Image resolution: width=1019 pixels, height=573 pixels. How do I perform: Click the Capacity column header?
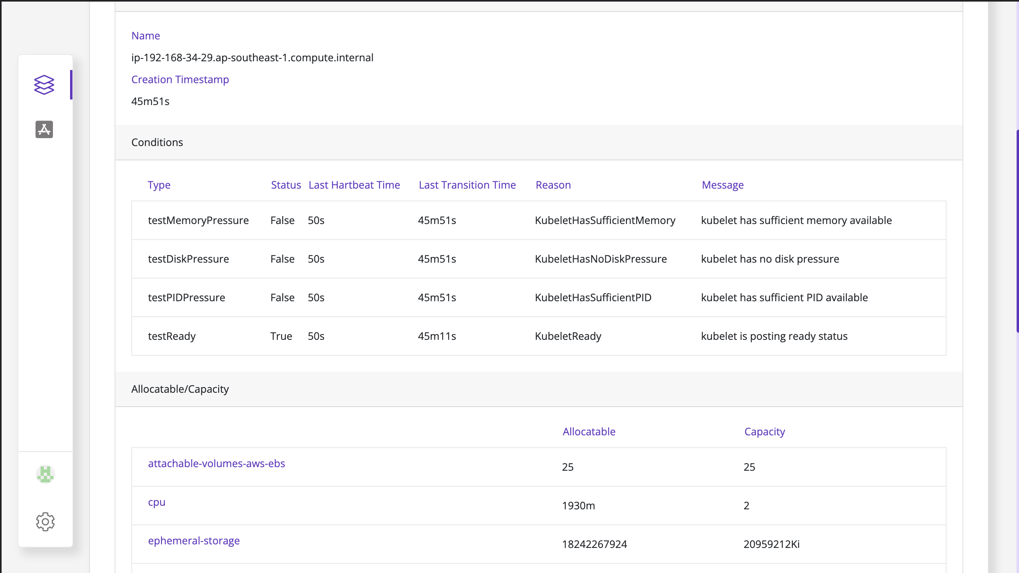pos(764,432)
